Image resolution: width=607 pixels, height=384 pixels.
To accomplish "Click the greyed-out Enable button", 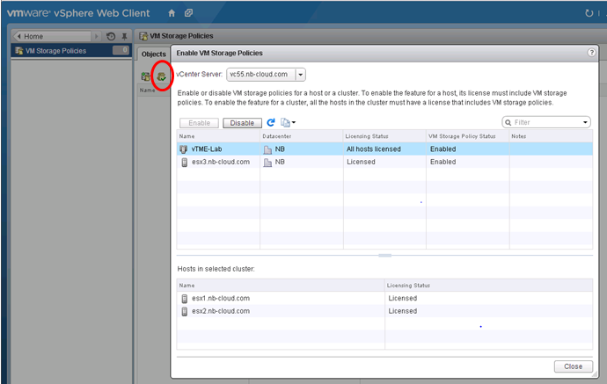I will [199, 123].
